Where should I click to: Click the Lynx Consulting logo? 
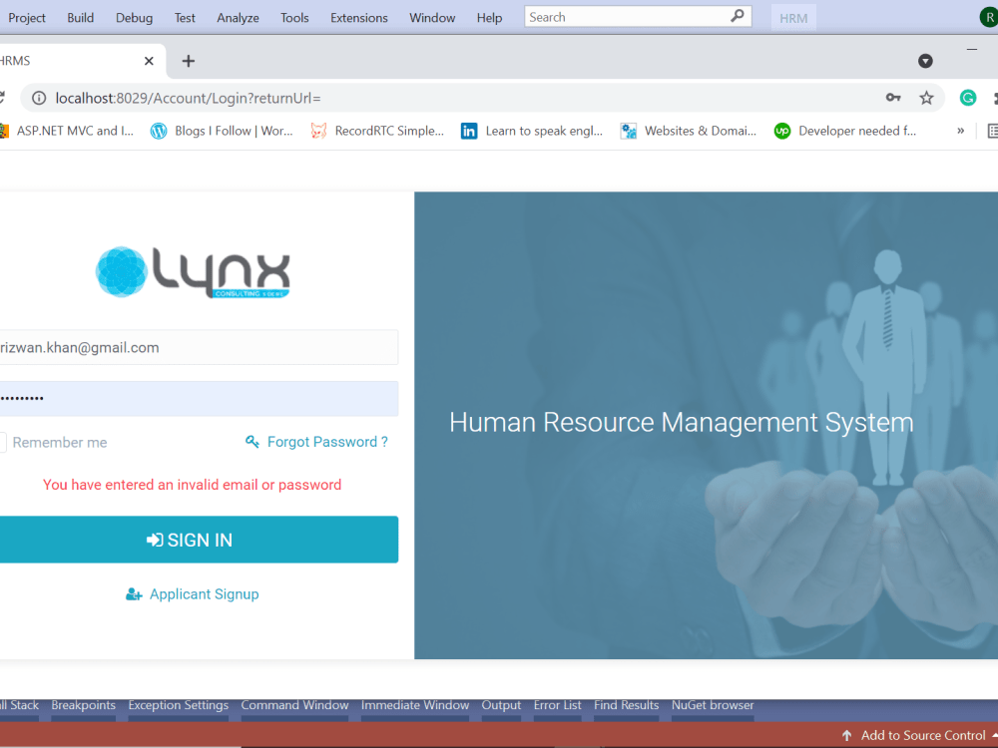[x=193, y=272]
